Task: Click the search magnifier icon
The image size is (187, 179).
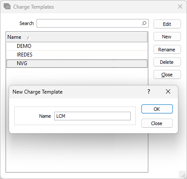Action: (144, 23)
